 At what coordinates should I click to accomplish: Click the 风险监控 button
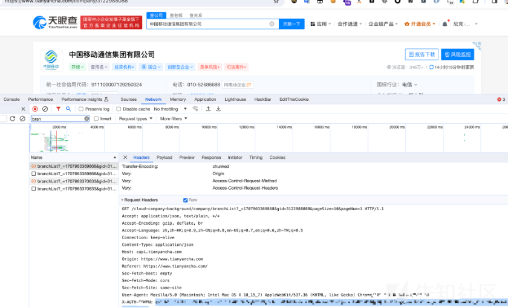point(457,54)
